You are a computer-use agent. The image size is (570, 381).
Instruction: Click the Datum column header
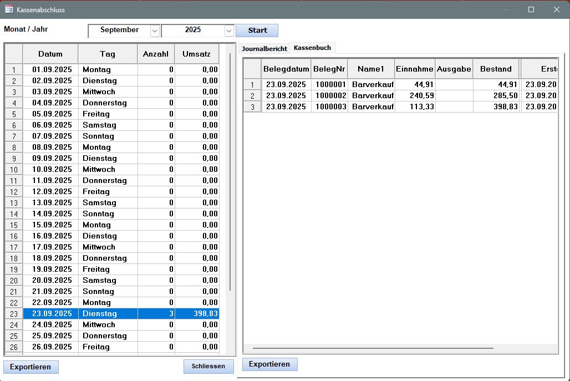coord(50,54)
